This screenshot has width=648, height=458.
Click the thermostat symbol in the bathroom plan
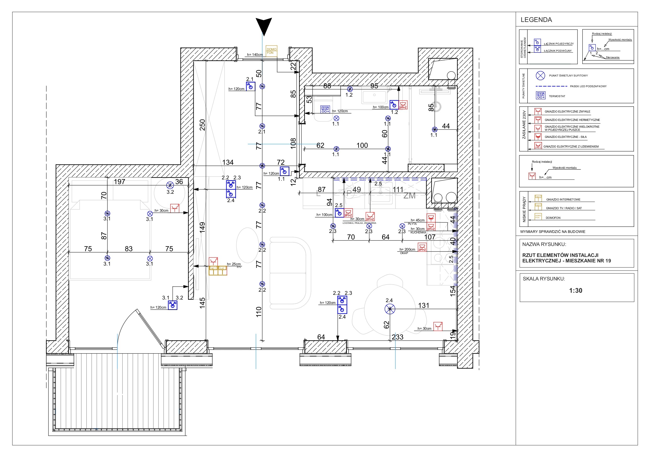pos(325,109)
